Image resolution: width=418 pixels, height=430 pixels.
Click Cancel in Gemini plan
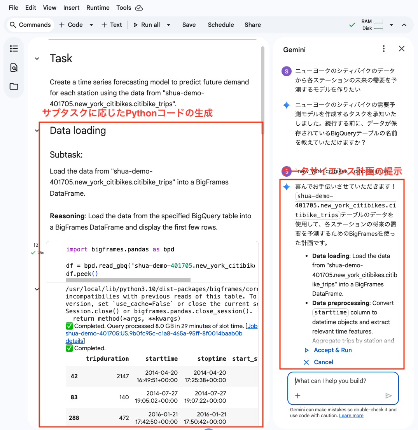[318, 362]
